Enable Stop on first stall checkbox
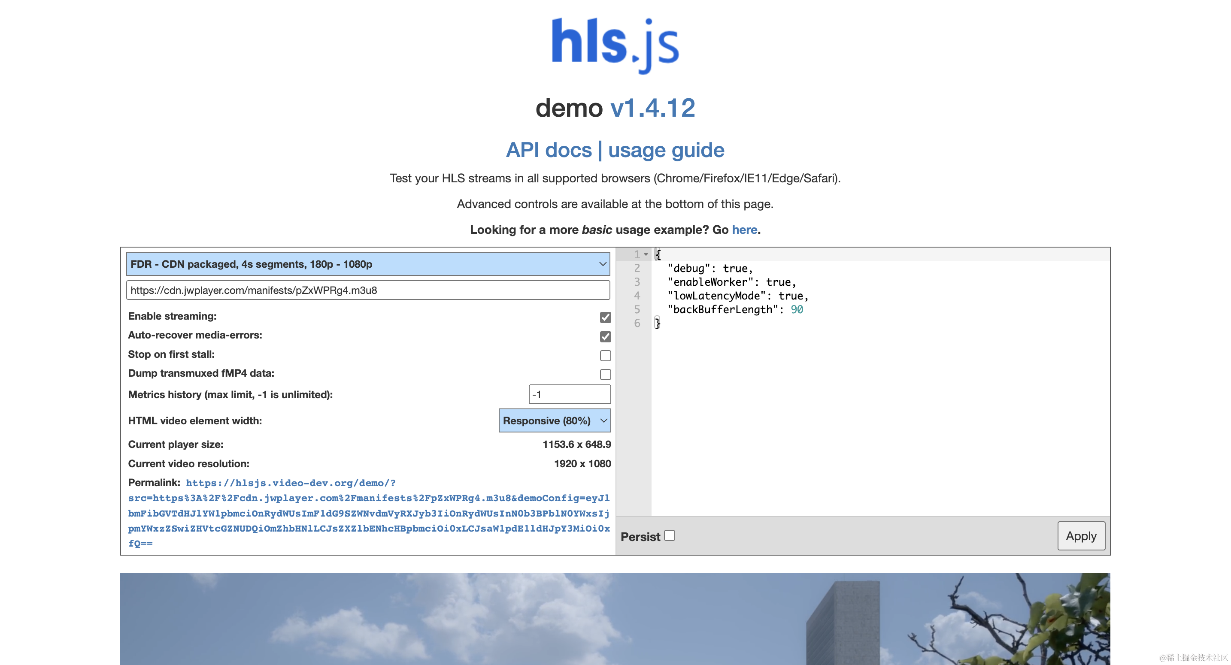The image size is (1231, 665). pyautogui.click(x=604, y=355)
